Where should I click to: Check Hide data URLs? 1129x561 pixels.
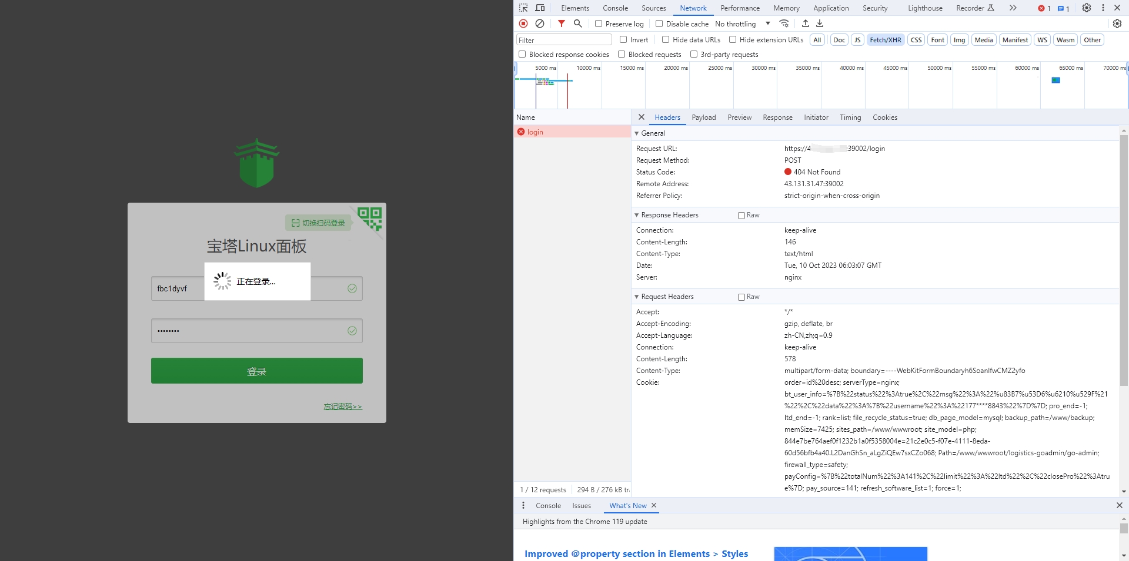pyautogui.click(x=666, y=39)
